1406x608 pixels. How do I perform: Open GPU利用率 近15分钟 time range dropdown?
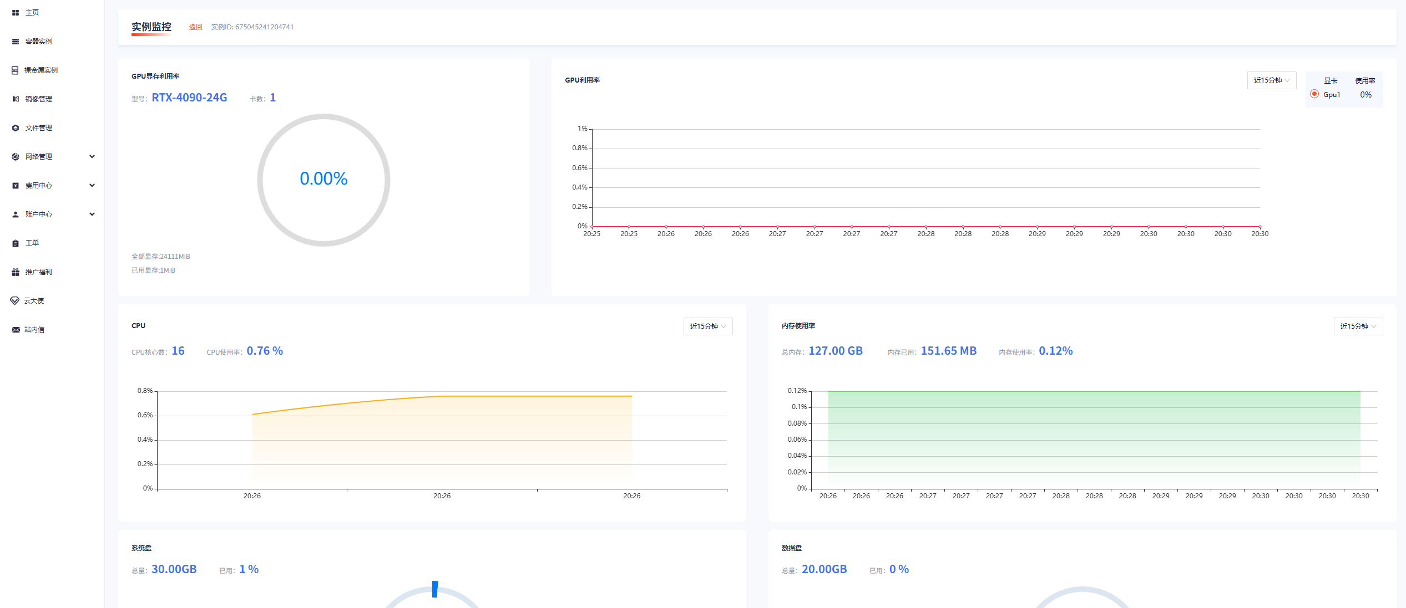[1271, 80]
